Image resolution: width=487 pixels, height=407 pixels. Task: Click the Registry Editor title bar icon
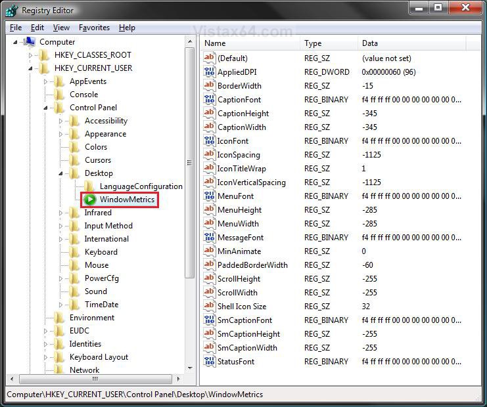click(x=12, y=11)
